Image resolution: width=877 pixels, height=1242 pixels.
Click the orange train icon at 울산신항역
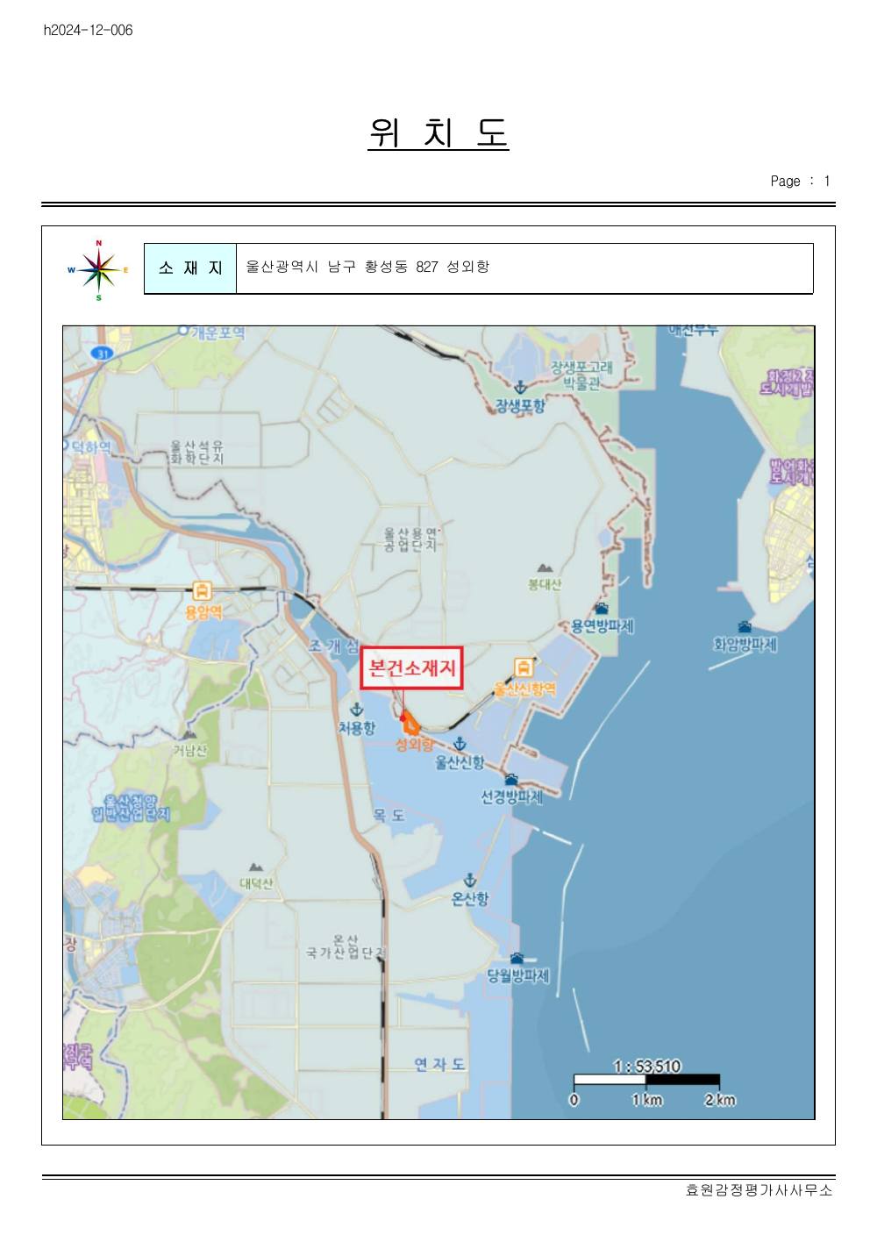524,668
